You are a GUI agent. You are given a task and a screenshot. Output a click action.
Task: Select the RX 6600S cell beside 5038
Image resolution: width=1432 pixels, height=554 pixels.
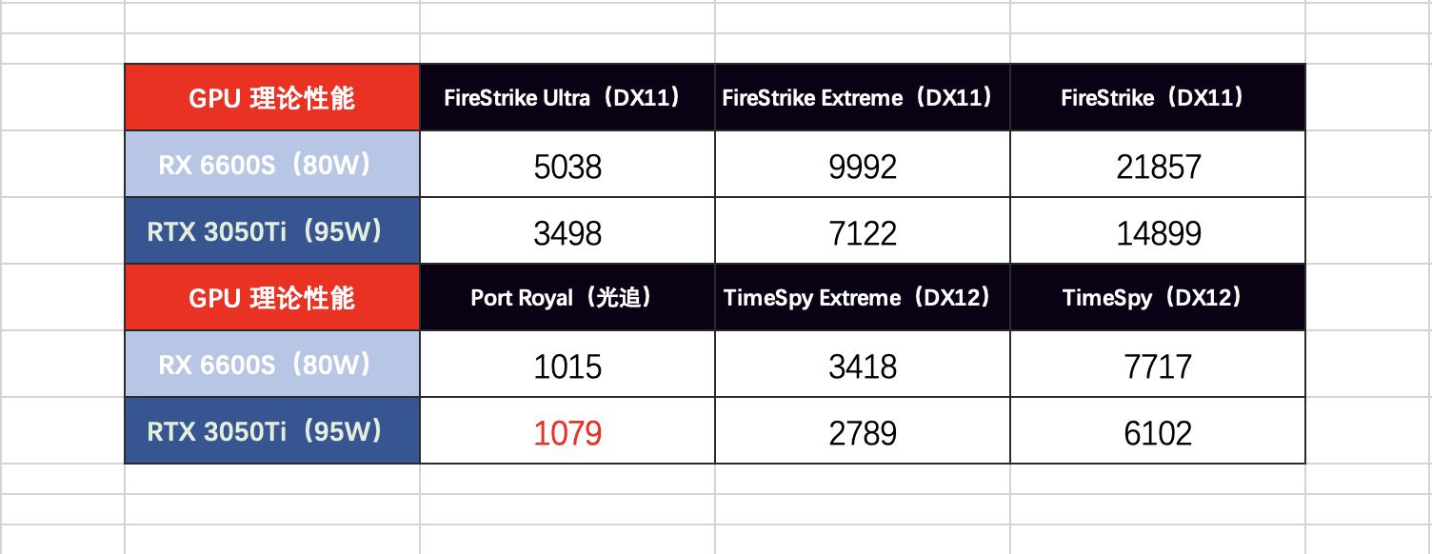271,165
